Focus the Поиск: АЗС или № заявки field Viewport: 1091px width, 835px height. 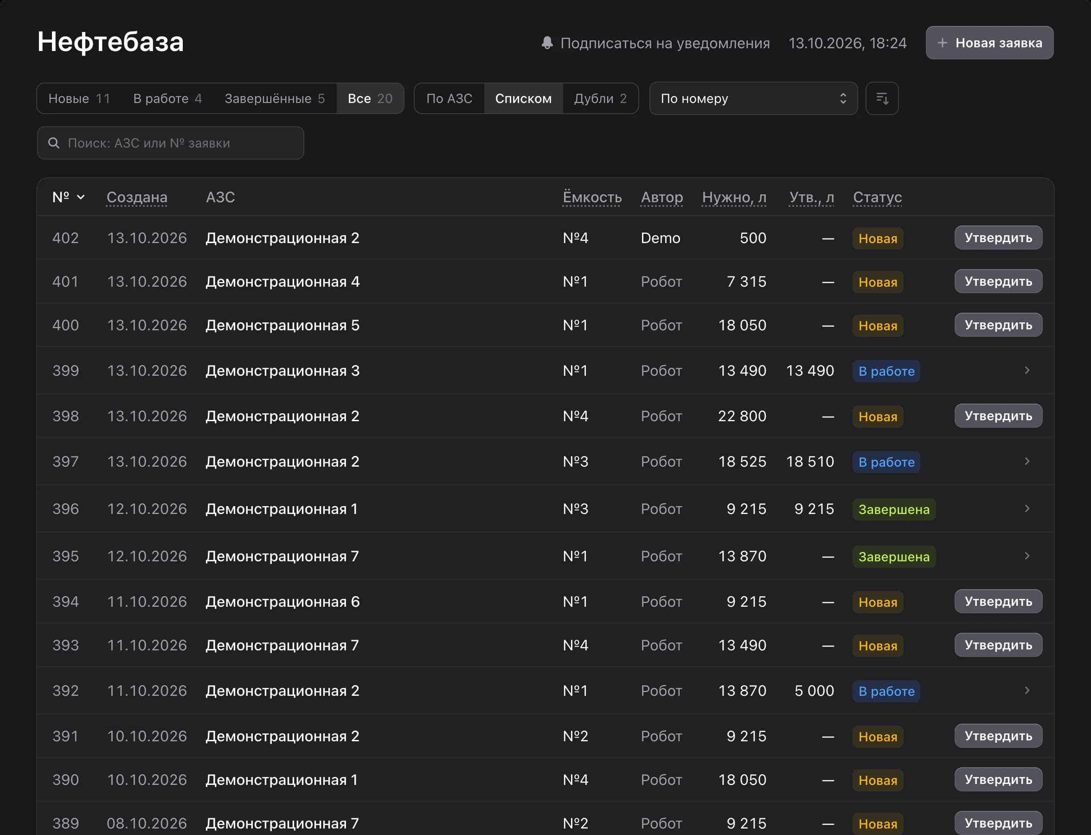(x=171, y=143)
